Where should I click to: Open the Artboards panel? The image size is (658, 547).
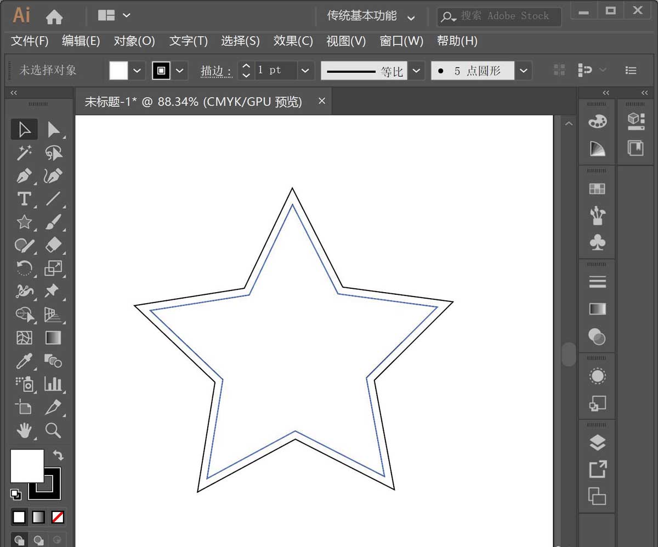[597, 496]
